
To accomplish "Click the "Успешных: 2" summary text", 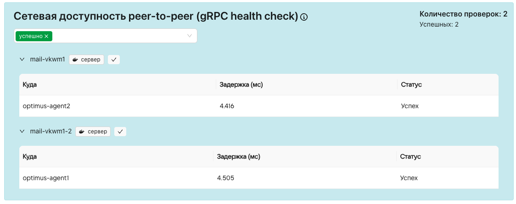I will pos(439,24).
